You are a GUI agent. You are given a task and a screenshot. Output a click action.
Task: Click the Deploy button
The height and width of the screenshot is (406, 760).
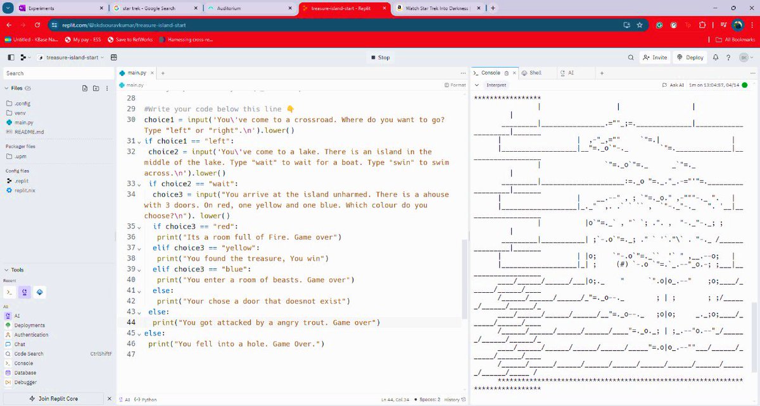[x=690, y=57]
